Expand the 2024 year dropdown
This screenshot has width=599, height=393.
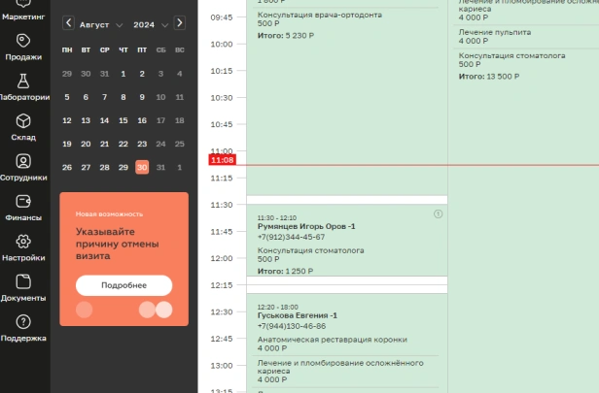(x=150, y=24)
